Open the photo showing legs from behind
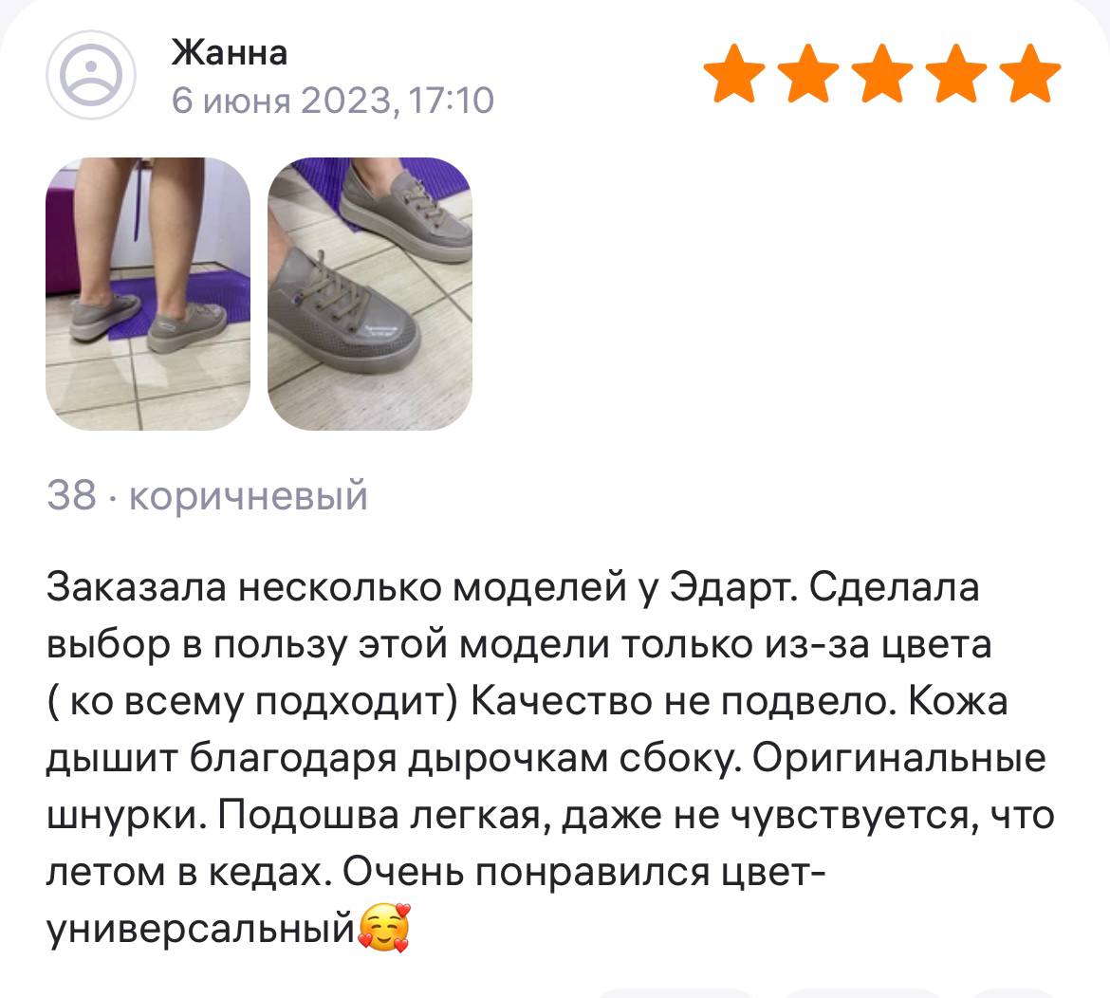The image size is (1110, 998). point(148,294)
